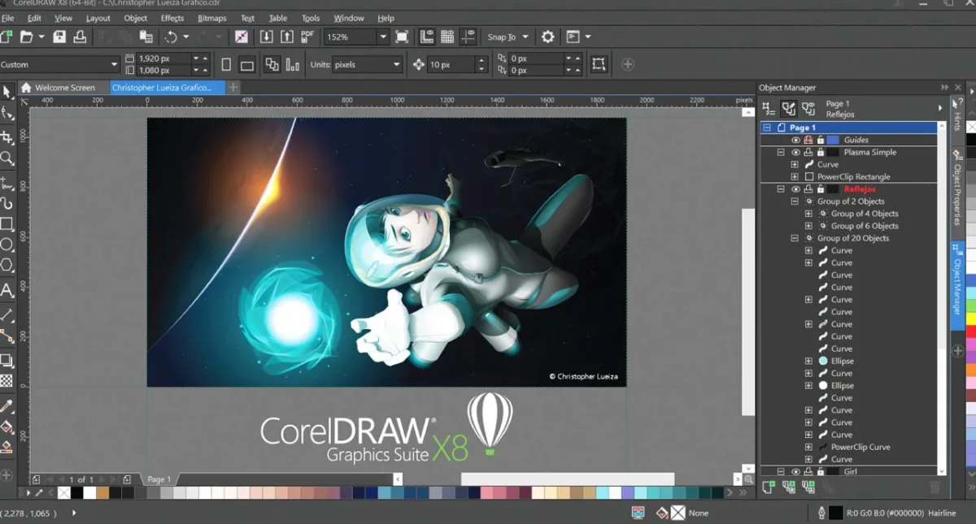Expand the first Ellipse item
The image size is (976, 524).
[x=808, y=361]
